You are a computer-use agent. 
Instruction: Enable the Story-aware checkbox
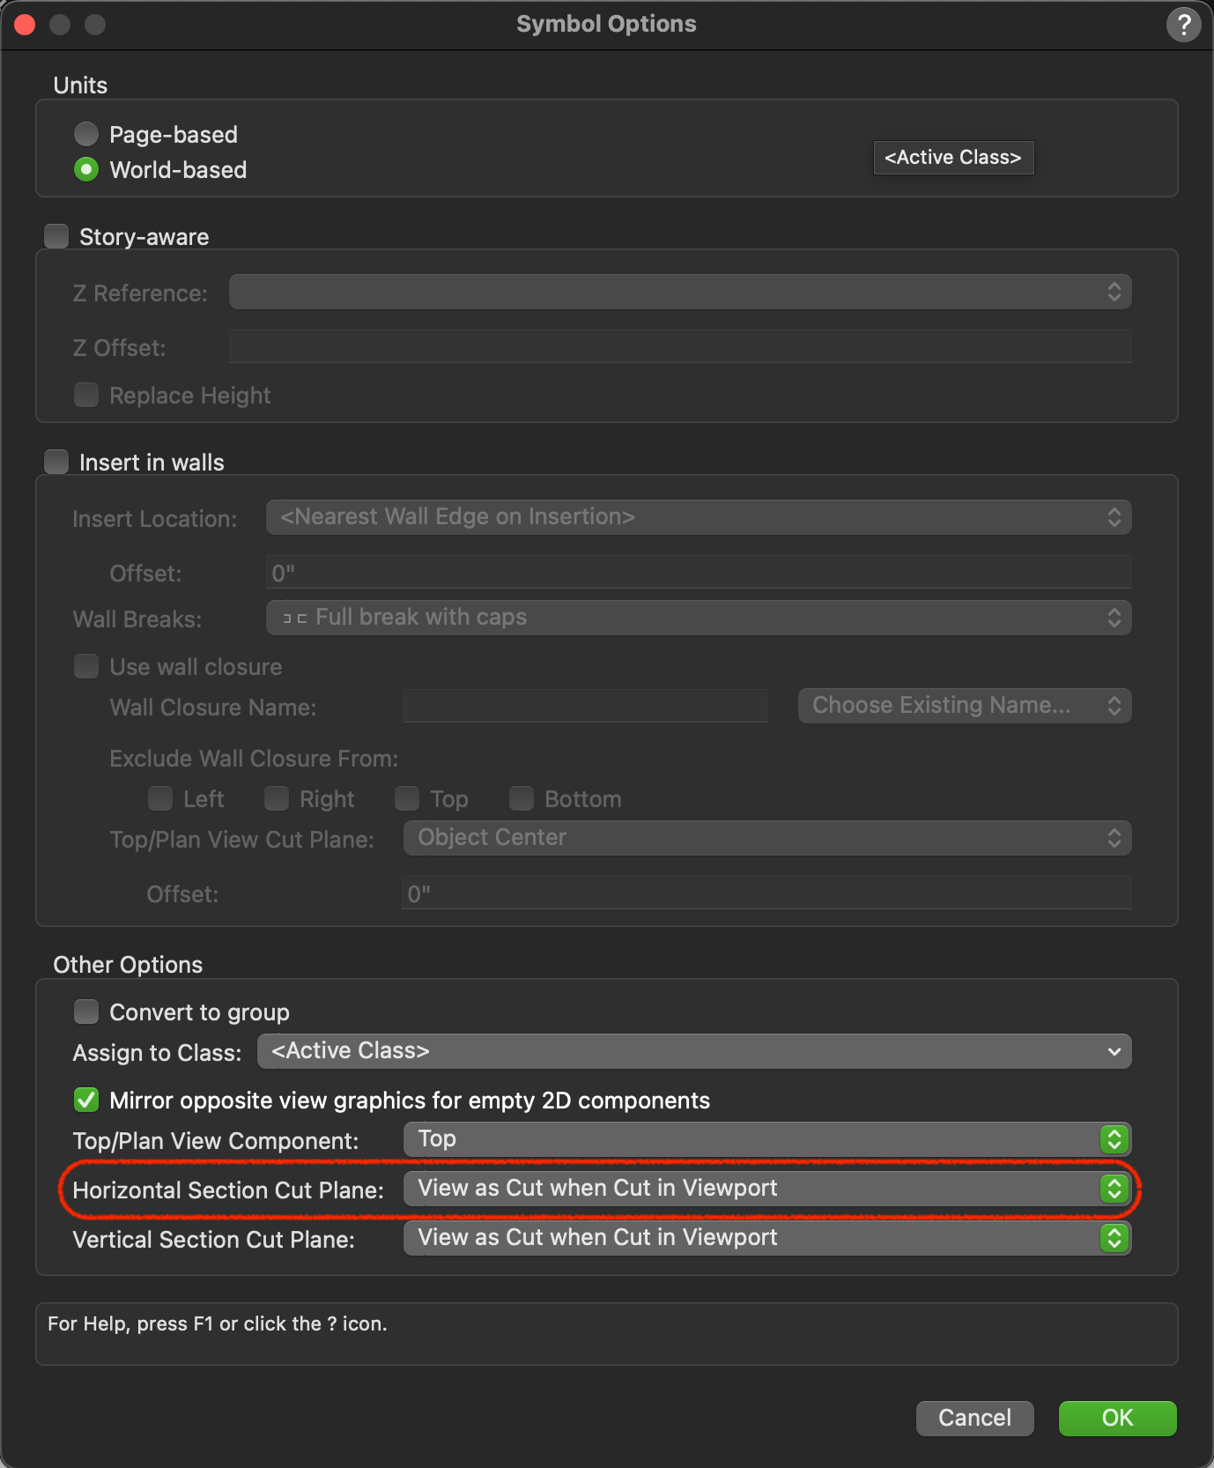click(57, 236)
